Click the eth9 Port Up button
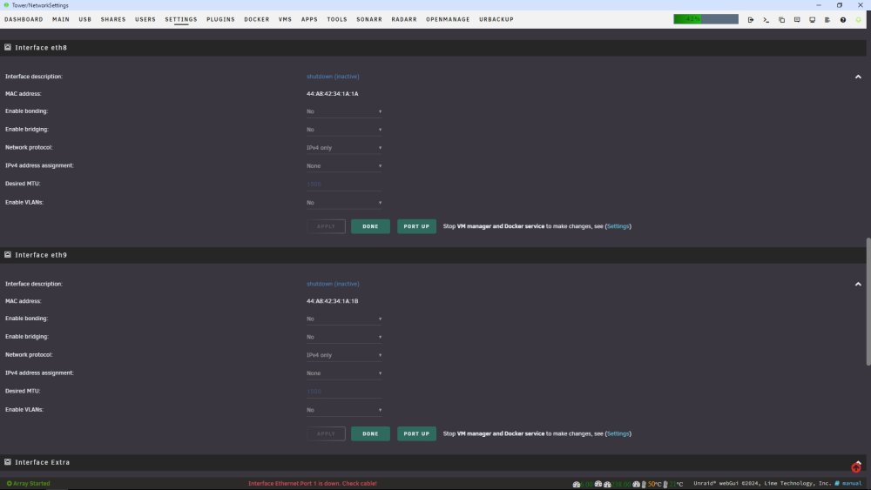Image resolution: width=871 pixels, height=490 pixels. pos(416,434)
